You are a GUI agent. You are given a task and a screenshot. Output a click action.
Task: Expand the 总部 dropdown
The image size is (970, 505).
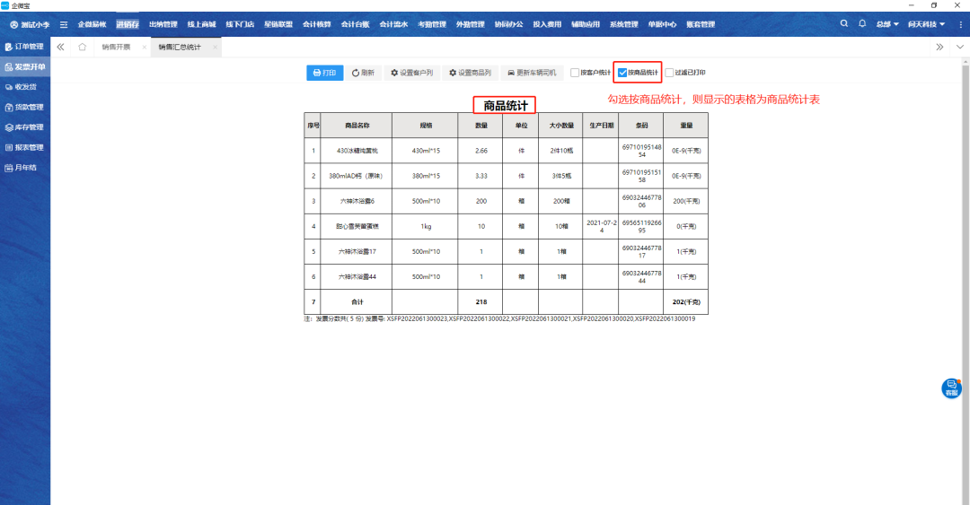click(x=888, y=24)
